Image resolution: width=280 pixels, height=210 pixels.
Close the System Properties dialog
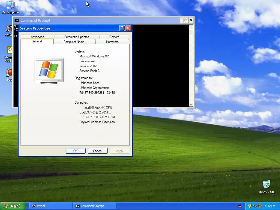tap(129, 28)
